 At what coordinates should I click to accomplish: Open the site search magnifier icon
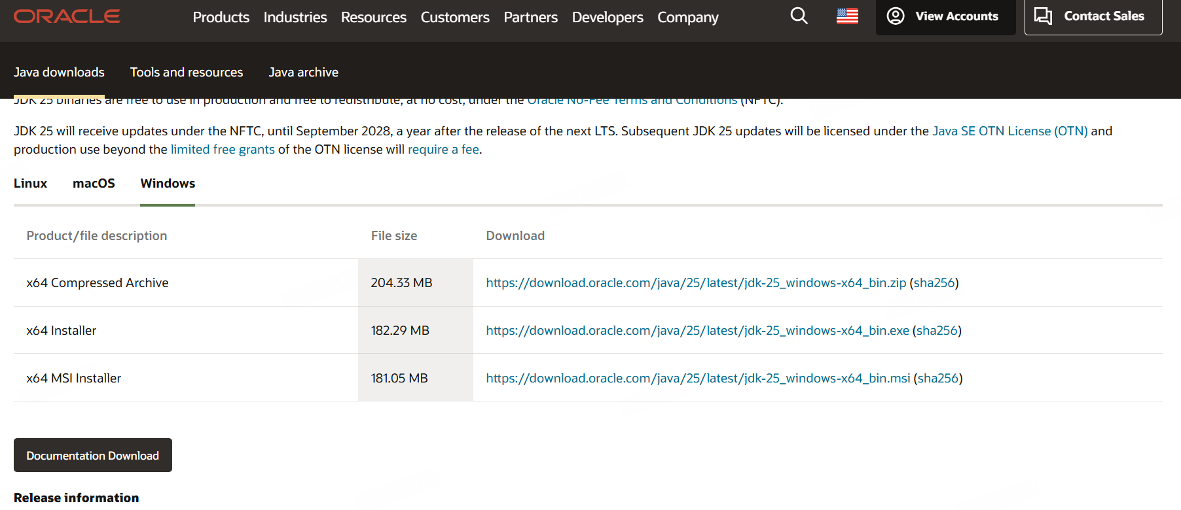[x=799, y=16]
